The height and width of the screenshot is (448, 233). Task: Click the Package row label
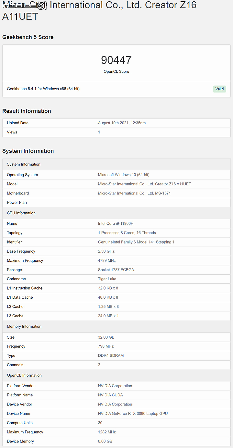tap(15, 270)
